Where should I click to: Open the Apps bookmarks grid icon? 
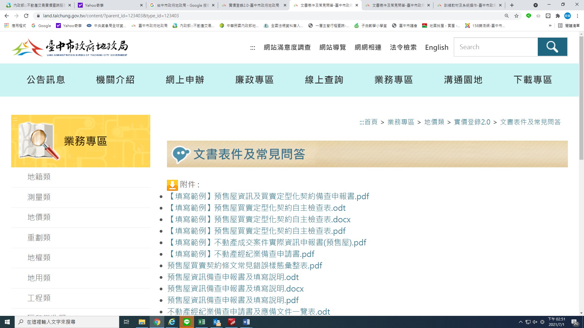tap(6, 26)
